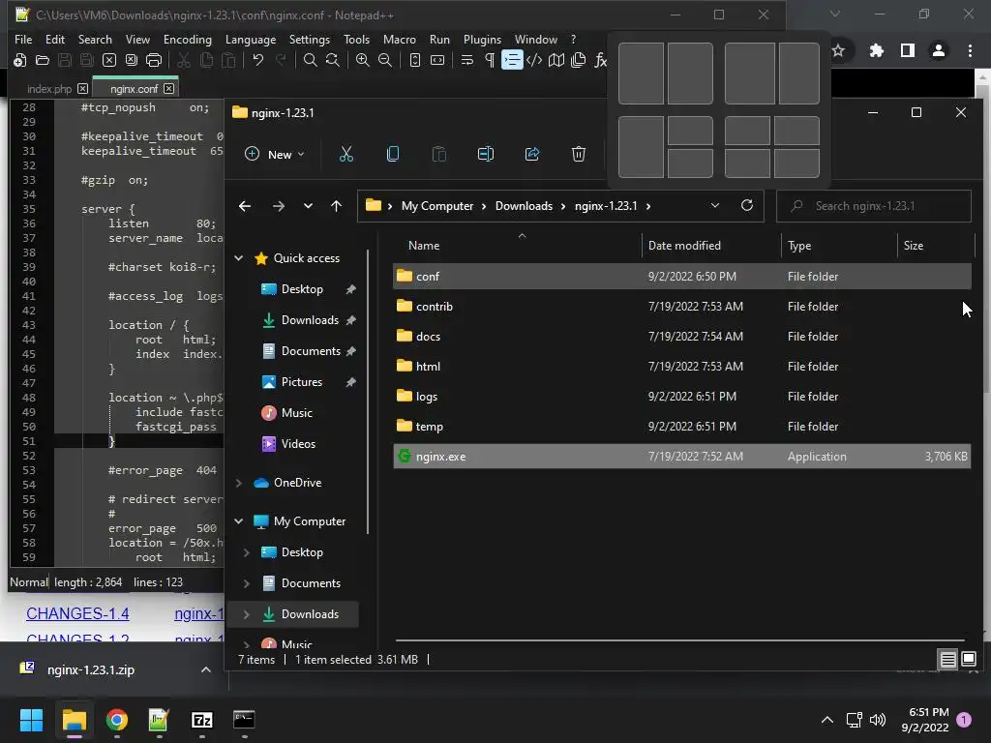
Task: Open Chrome from the taskbar
Action: (117, 720)
